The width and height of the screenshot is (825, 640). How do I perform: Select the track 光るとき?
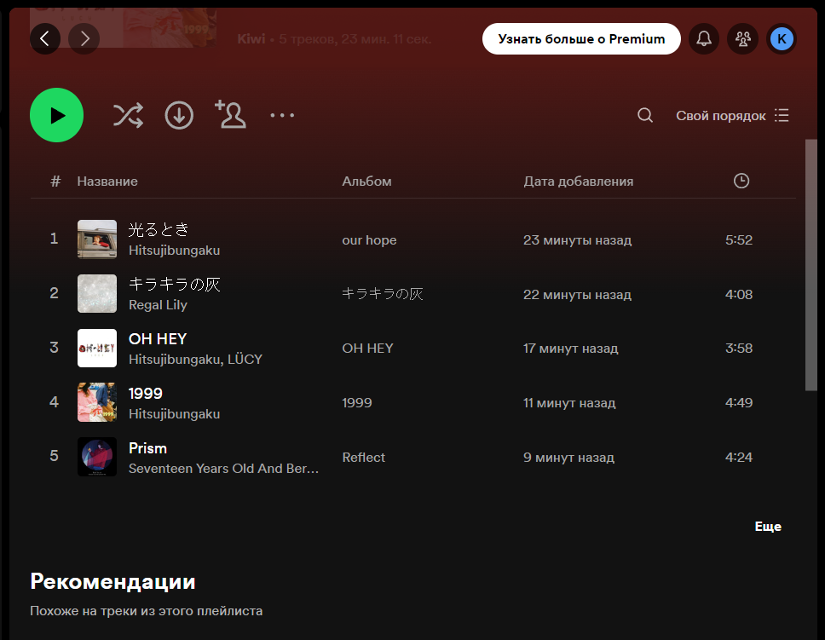(159, 229)
